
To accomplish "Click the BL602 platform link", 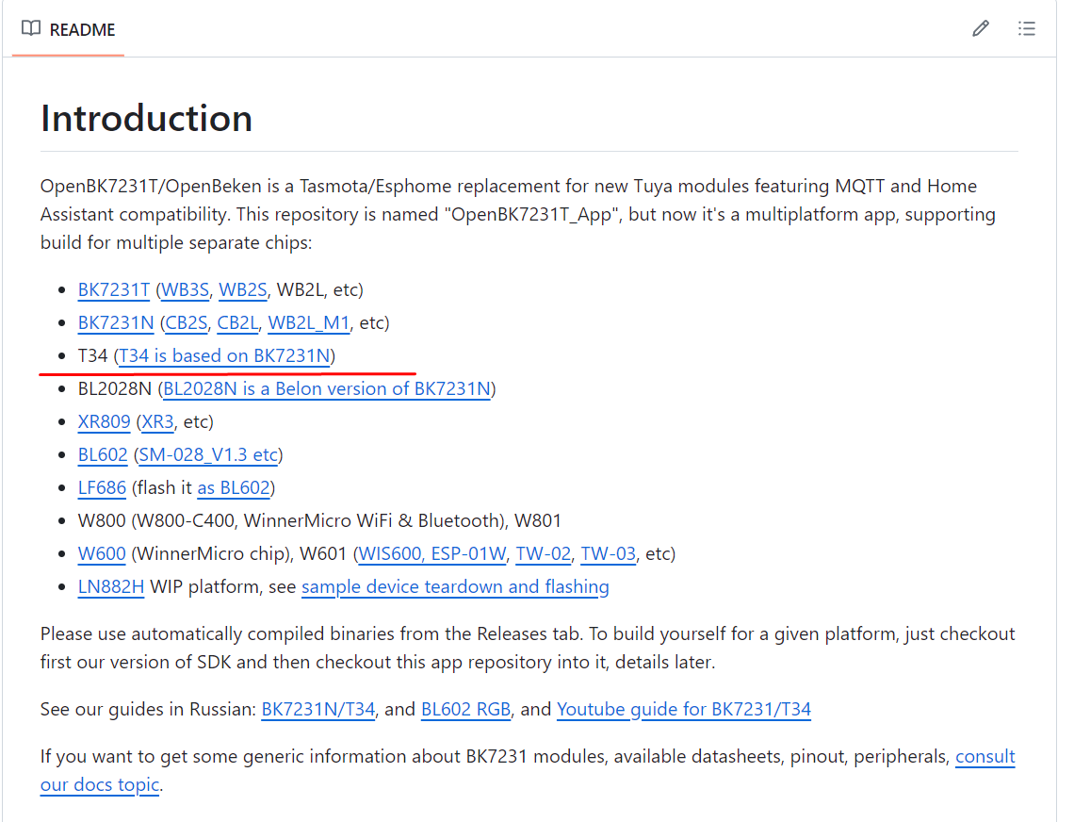I will coord(103,454).
